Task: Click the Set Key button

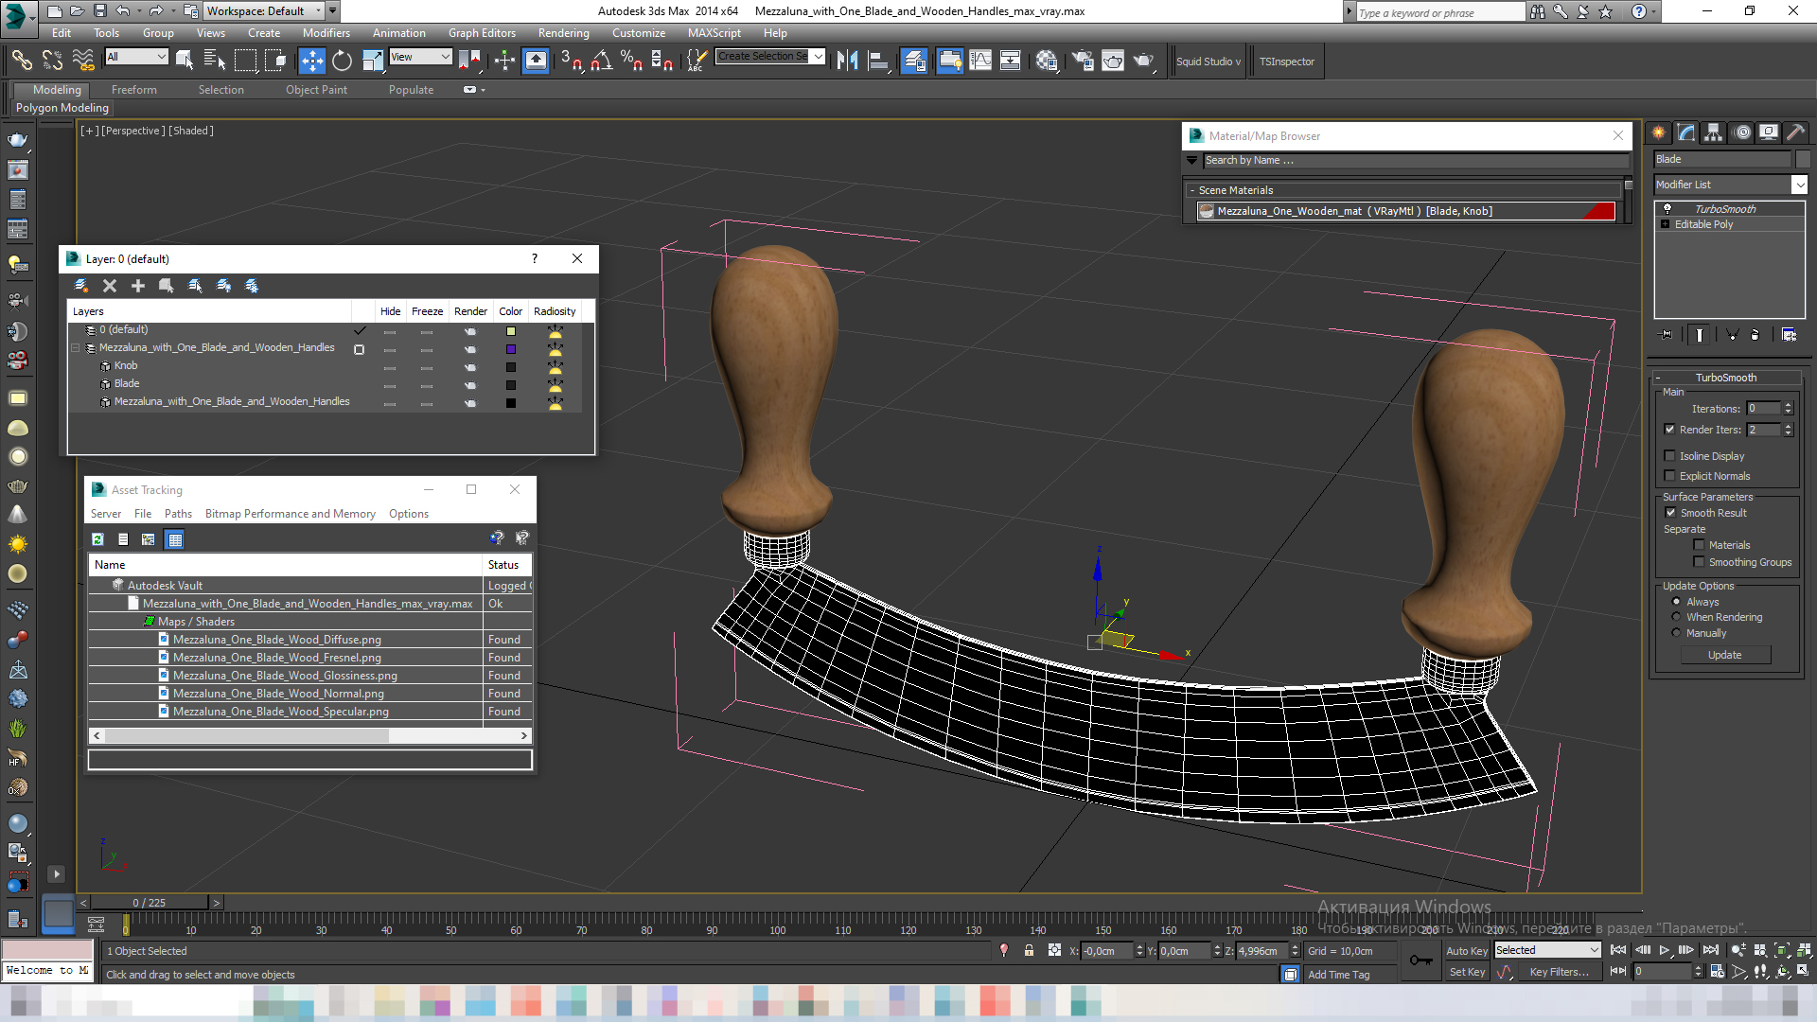Action: [1467, 972]
